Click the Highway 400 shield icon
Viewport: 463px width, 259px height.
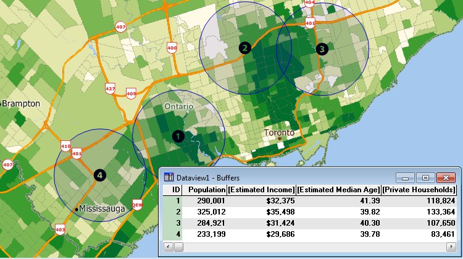click(172, 48)
